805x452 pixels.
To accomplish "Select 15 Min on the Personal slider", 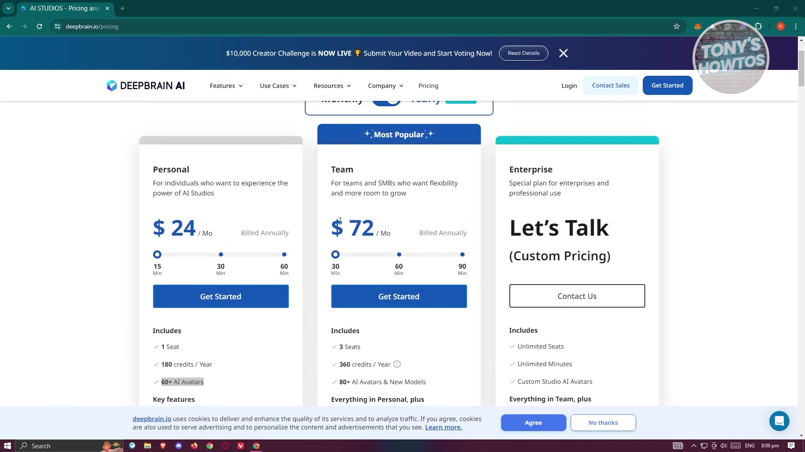I will pos(157,254).
